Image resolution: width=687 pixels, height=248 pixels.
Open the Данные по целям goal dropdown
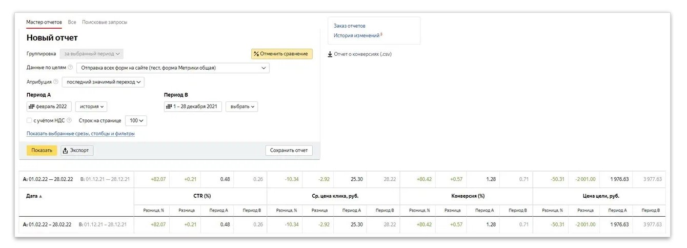(173, 68)
